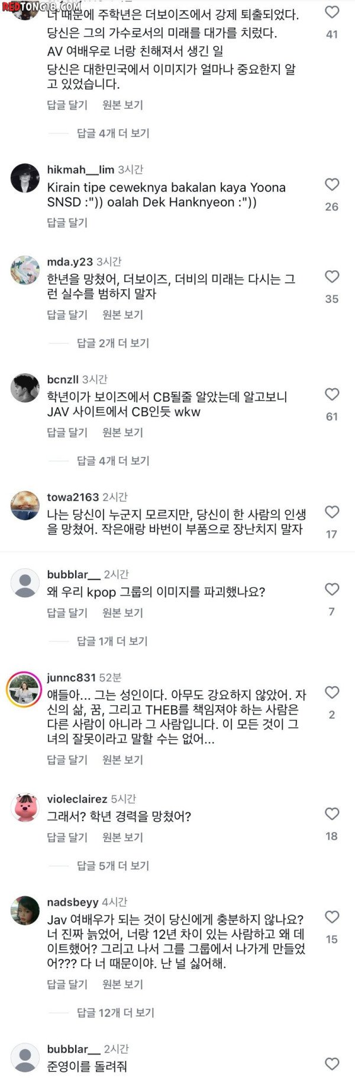
Task: Reply to hikmah__lim's comment
Action: (x=67, y=223)
